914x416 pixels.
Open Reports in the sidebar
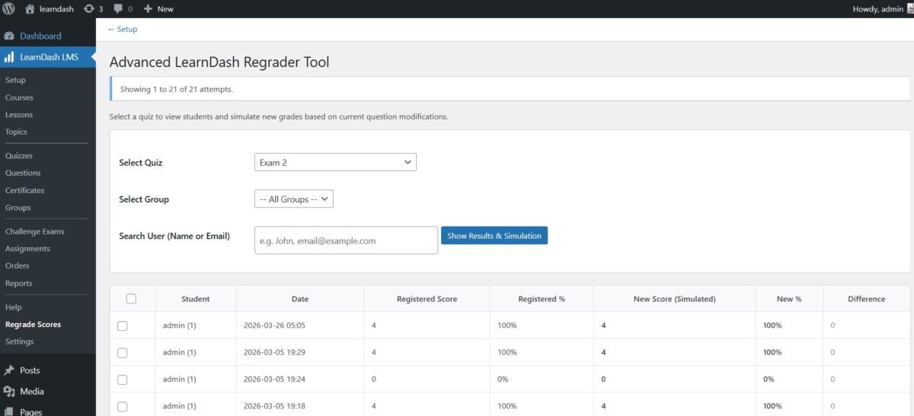point(18,283)
